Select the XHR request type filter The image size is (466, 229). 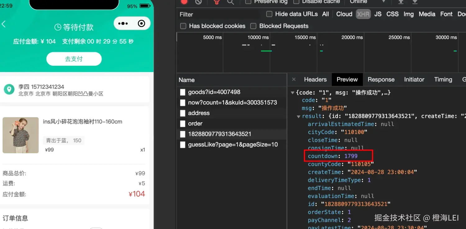tap(363, 14)
